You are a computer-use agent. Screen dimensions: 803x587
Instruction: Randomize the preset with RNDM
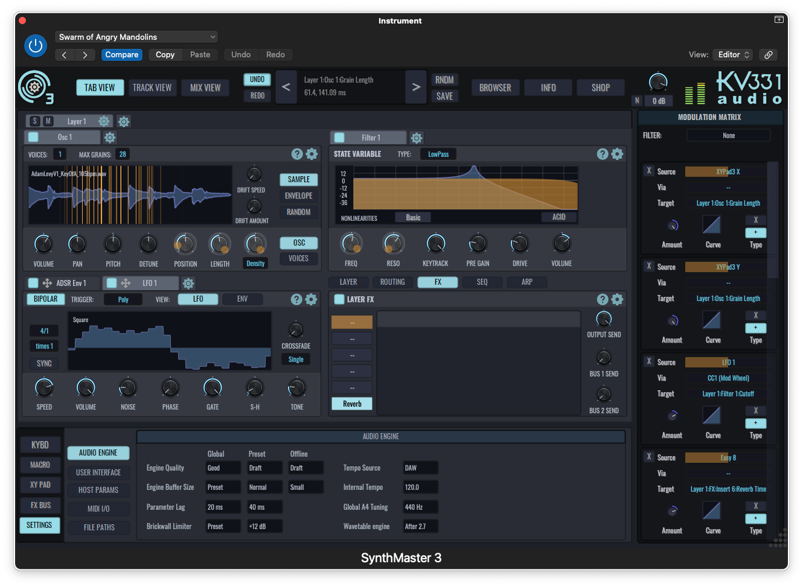pyautogui.click(x=445, y=79)
